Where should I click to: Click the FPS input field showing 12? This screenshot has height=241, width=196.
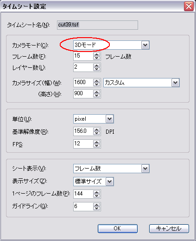click(x=83, y=144)
